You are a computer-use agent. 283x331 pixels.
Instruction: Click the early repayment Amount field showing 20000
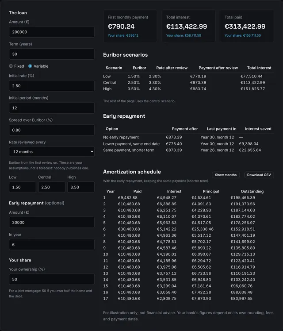(52, 222)
